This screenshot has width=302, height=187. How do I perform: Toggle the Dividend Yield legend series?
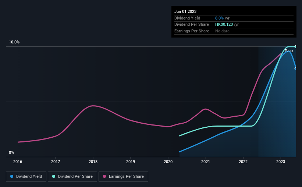coord(26,176)
